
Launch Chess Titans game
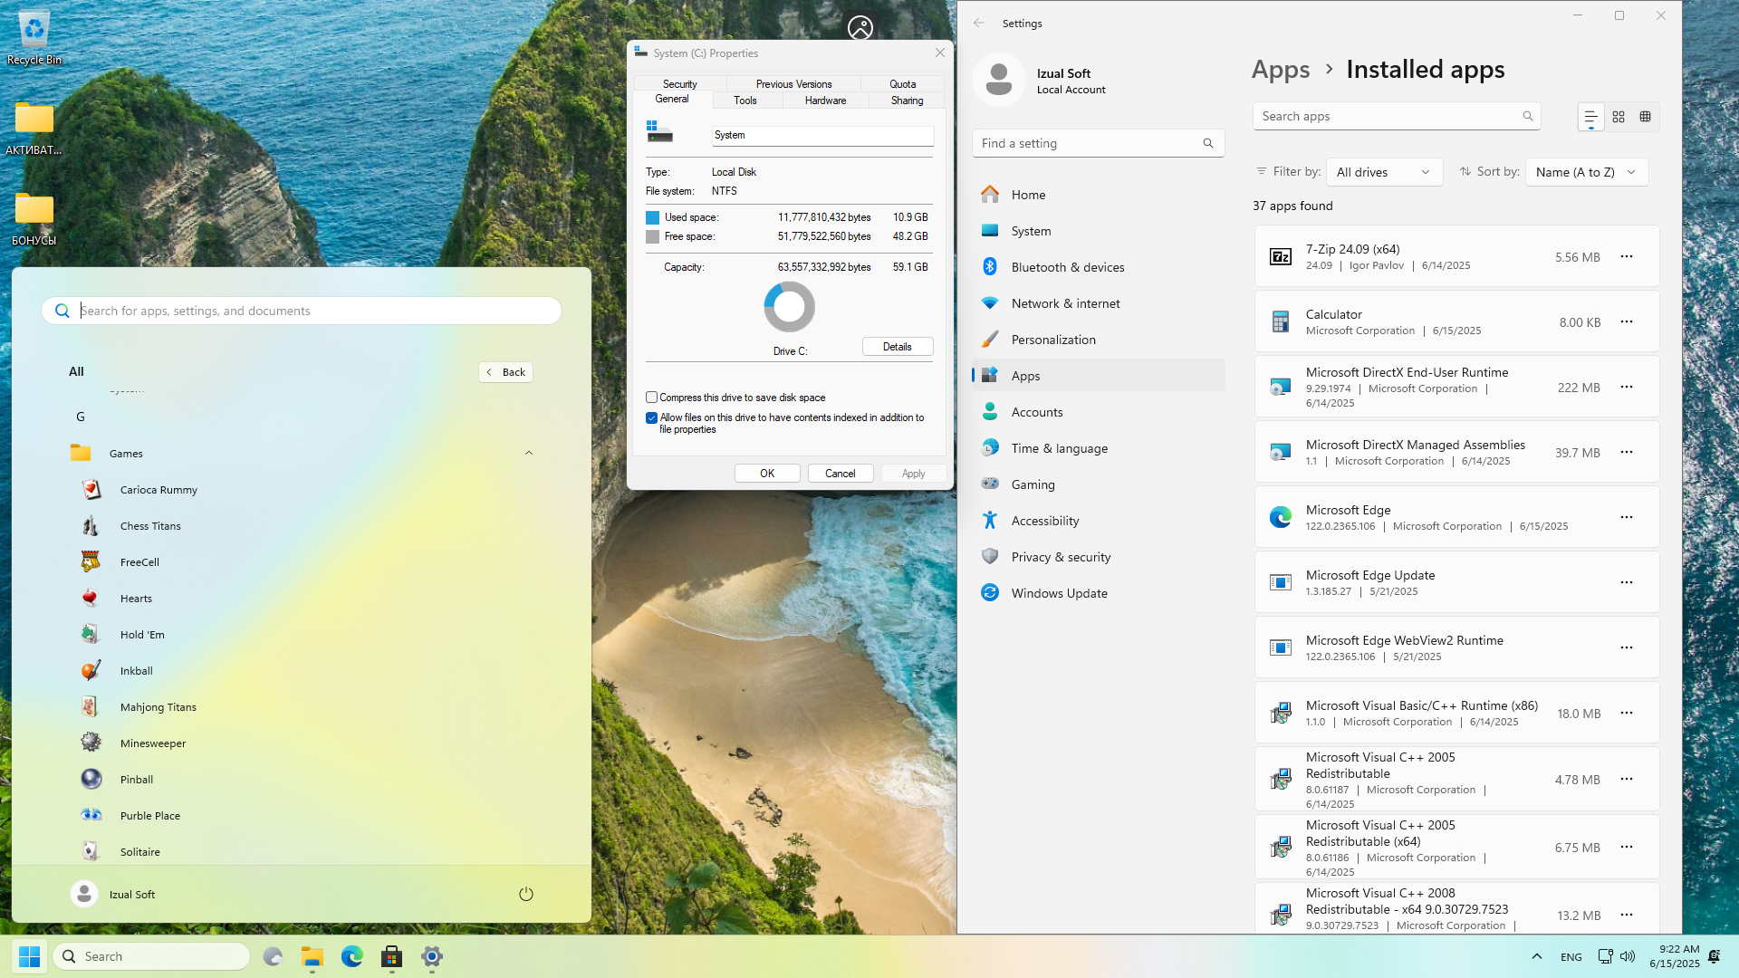[x=150, y=526]
